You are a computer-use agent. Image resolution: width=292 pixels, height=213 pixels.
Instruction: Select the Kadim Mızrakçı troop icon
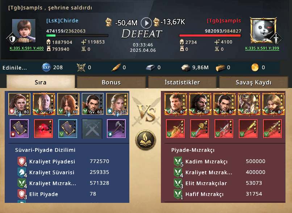[x=178, y=162]
